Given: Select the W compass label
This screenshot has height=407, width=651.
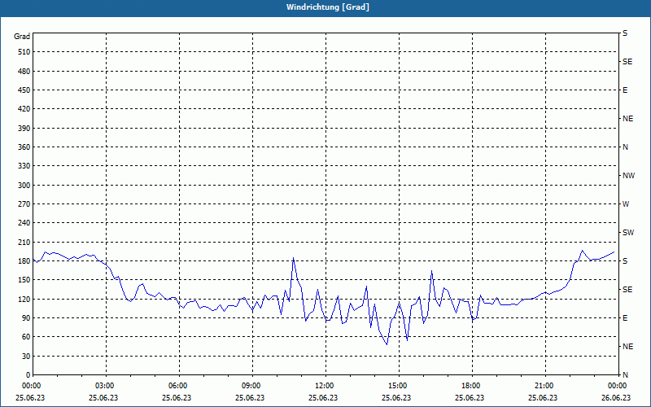Looking at the screenshot, I should pos(626,204).
